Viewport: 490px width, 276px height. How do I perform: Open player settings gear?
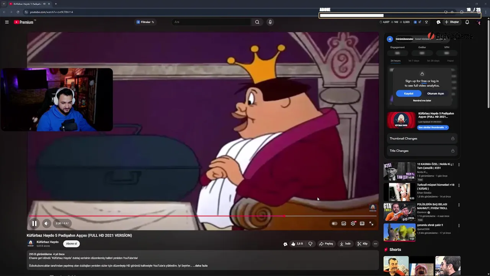[353, 223]
